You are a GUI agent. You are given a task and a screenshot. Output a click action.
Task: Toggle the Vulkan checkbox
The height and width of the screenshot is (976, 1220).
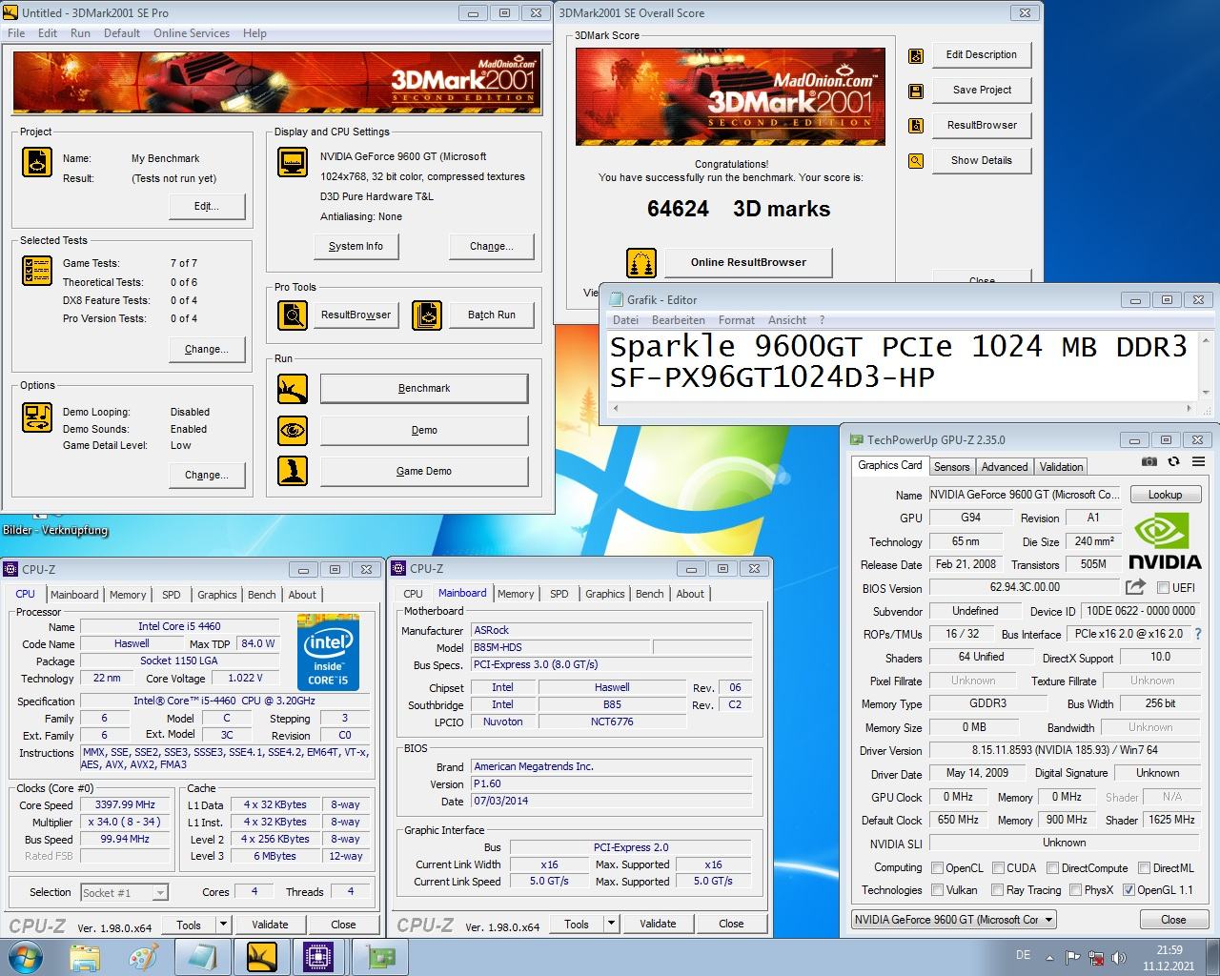coord(938,890)
